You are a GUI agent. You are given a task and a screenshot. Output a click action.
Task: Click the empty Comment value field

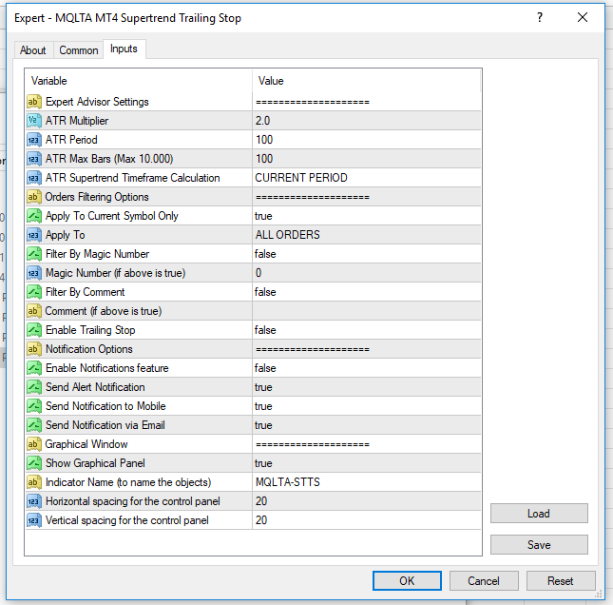point(367,311)
